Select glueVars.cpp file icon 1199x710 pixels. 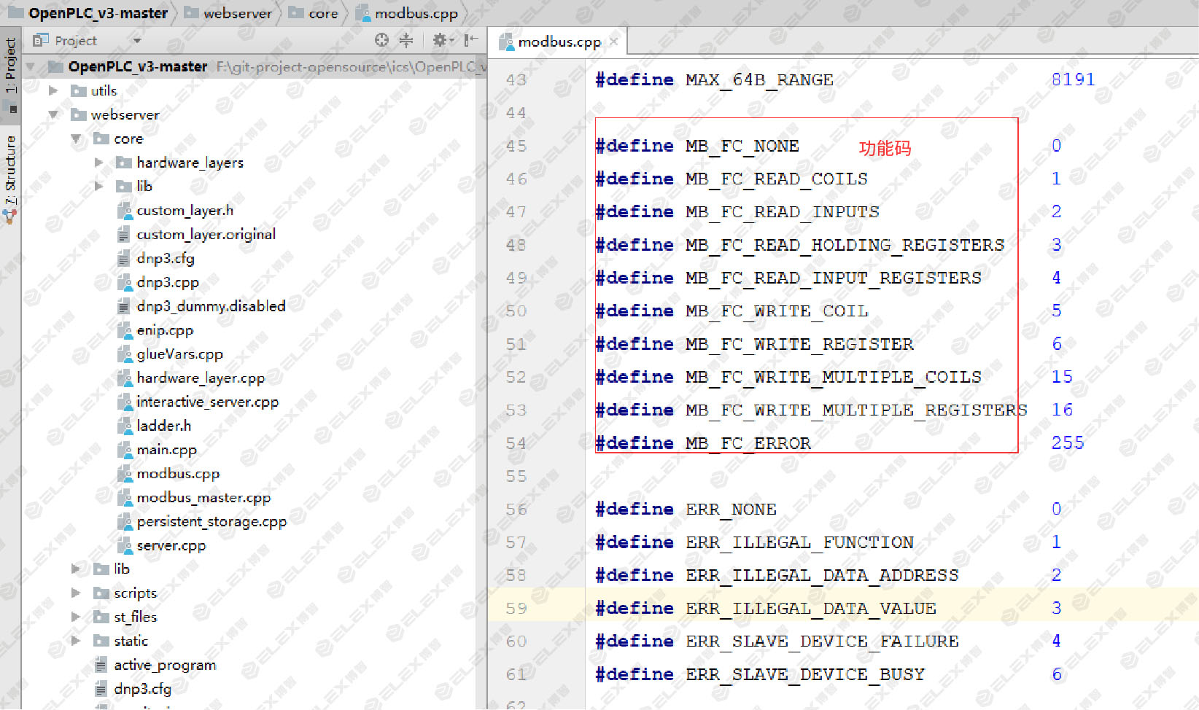pyautogui.click(x=124, y=354)
